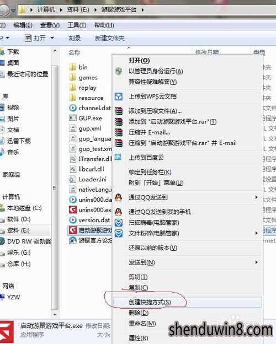Select the GUP.exe file icon
The width and height of the screenshot is (276, 344).
tap(72, 118)
